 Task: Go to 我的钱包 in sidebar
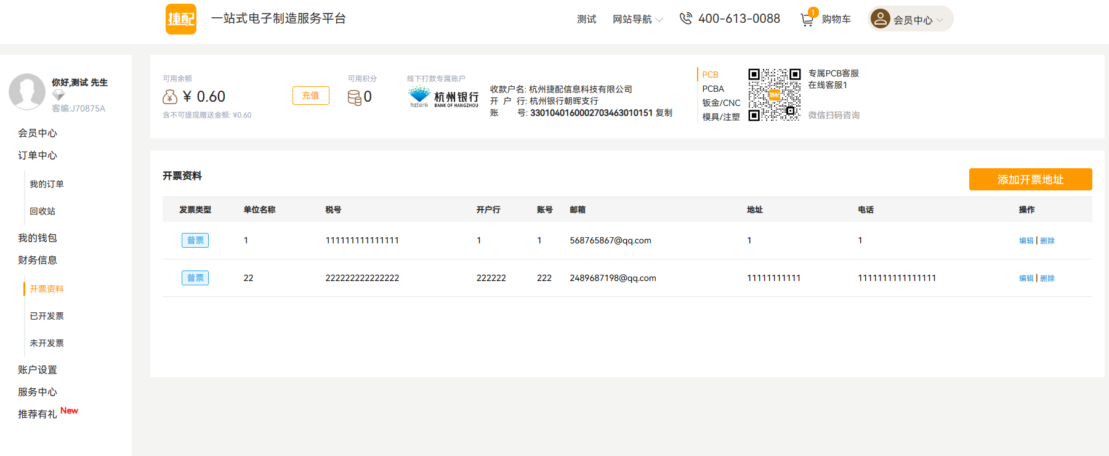click(x=38, y=238)
